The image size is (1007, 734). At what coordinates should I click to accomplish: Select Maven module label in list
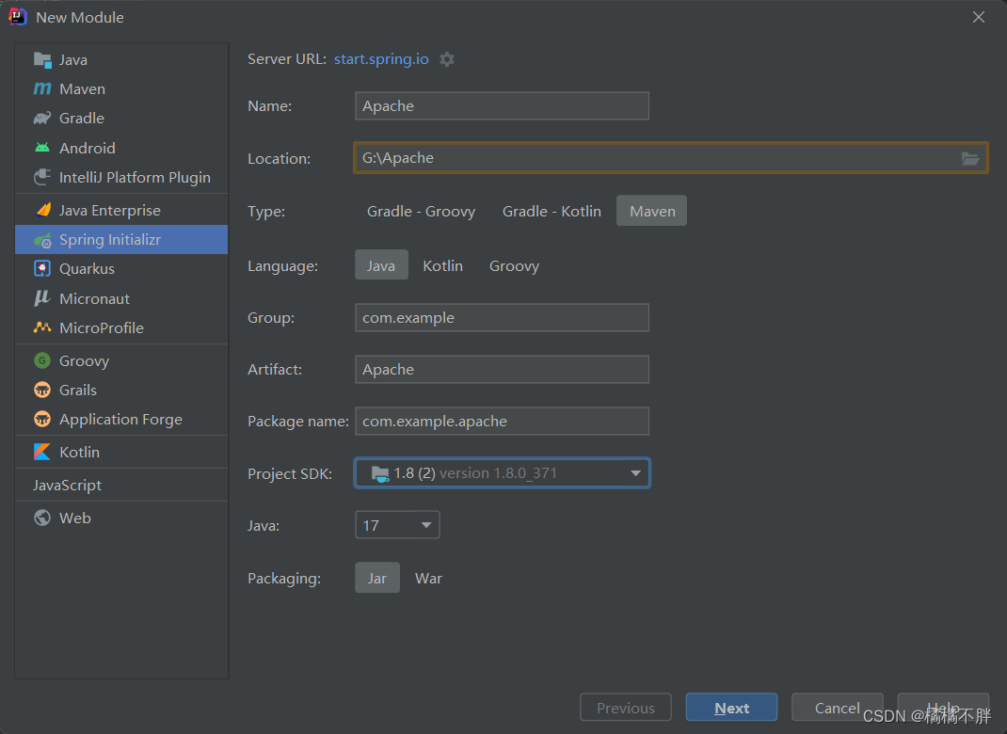pyautogui.click(x=82, y=88)
